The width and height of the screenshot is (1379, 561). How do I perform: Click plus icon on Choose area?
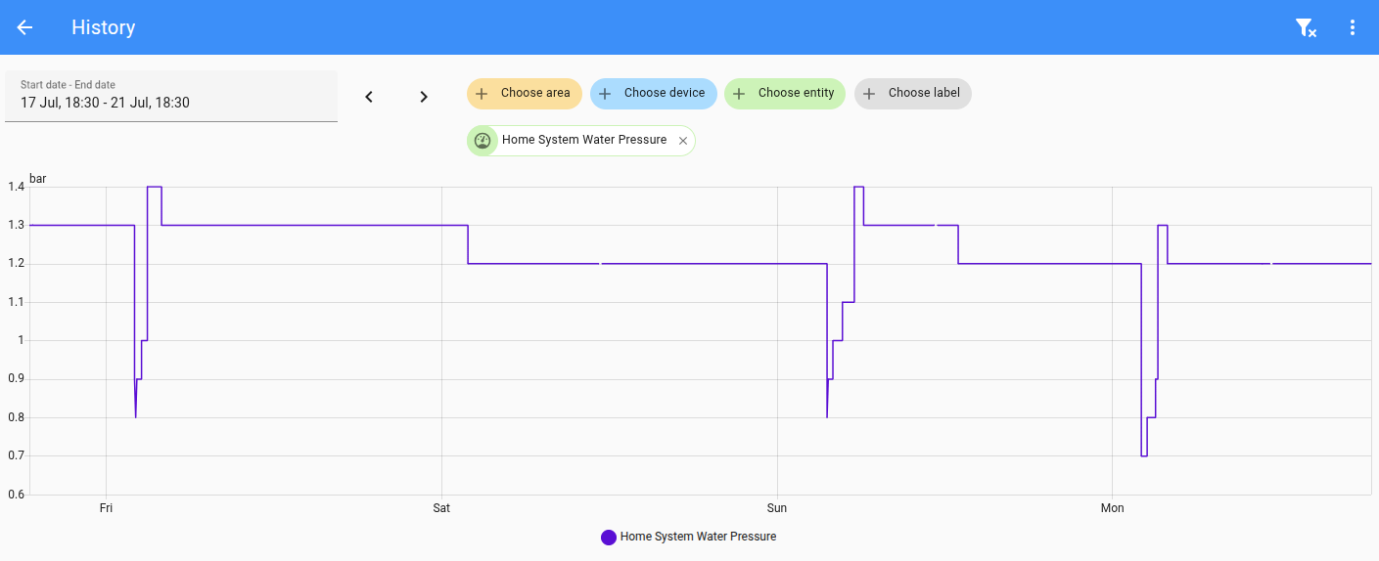[x=482, y=94]
